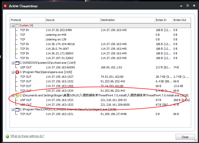The height and width of the screenshot is (143, 199).
Task: Click the System process window icon
Action: (17, 25)
